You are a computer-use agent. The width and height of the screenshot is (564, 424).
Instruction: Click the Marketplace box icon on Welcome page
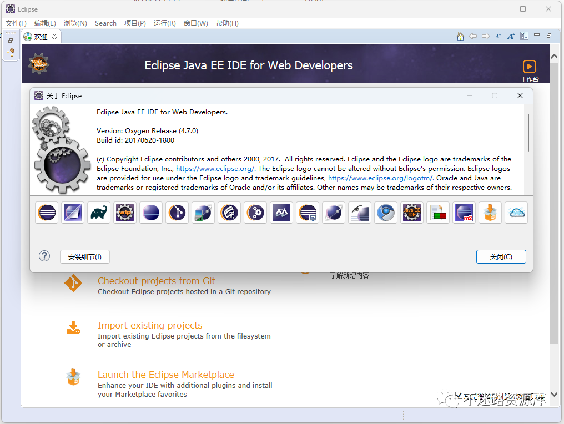pos(73,377)
